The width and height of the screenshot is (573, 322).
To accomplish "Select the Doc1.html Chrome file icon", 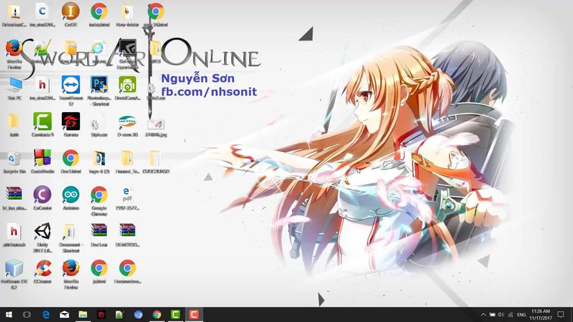I will tap(70, 158).
